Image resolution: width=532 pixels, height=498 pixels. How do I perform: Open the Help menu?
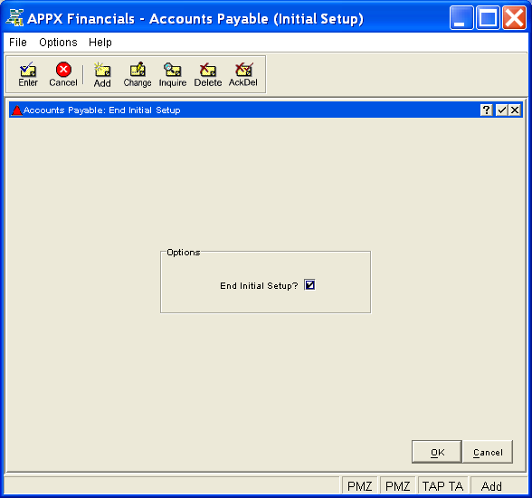(x=100, y=43)
